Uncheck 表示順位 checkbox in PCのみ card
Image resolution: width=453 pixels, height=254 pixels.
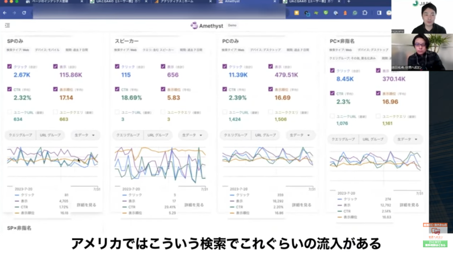(270, 89)
